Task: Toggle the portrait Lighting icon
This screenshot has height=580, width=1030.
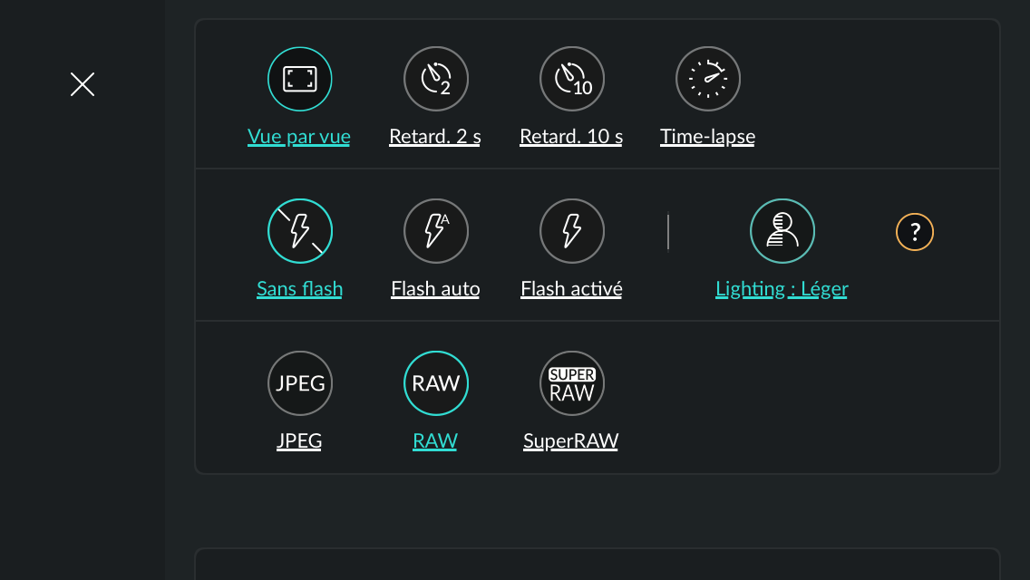Action: coord(782,231)
